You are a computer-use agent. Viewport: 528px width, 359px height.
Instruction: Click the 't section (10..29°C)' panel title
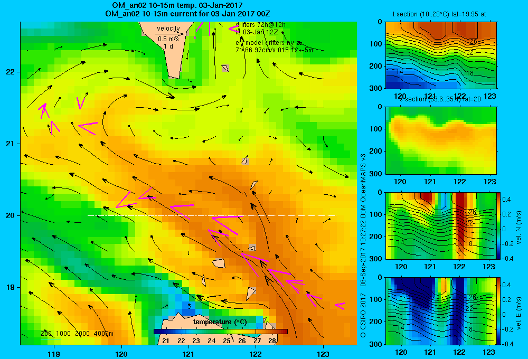[439, 14]
